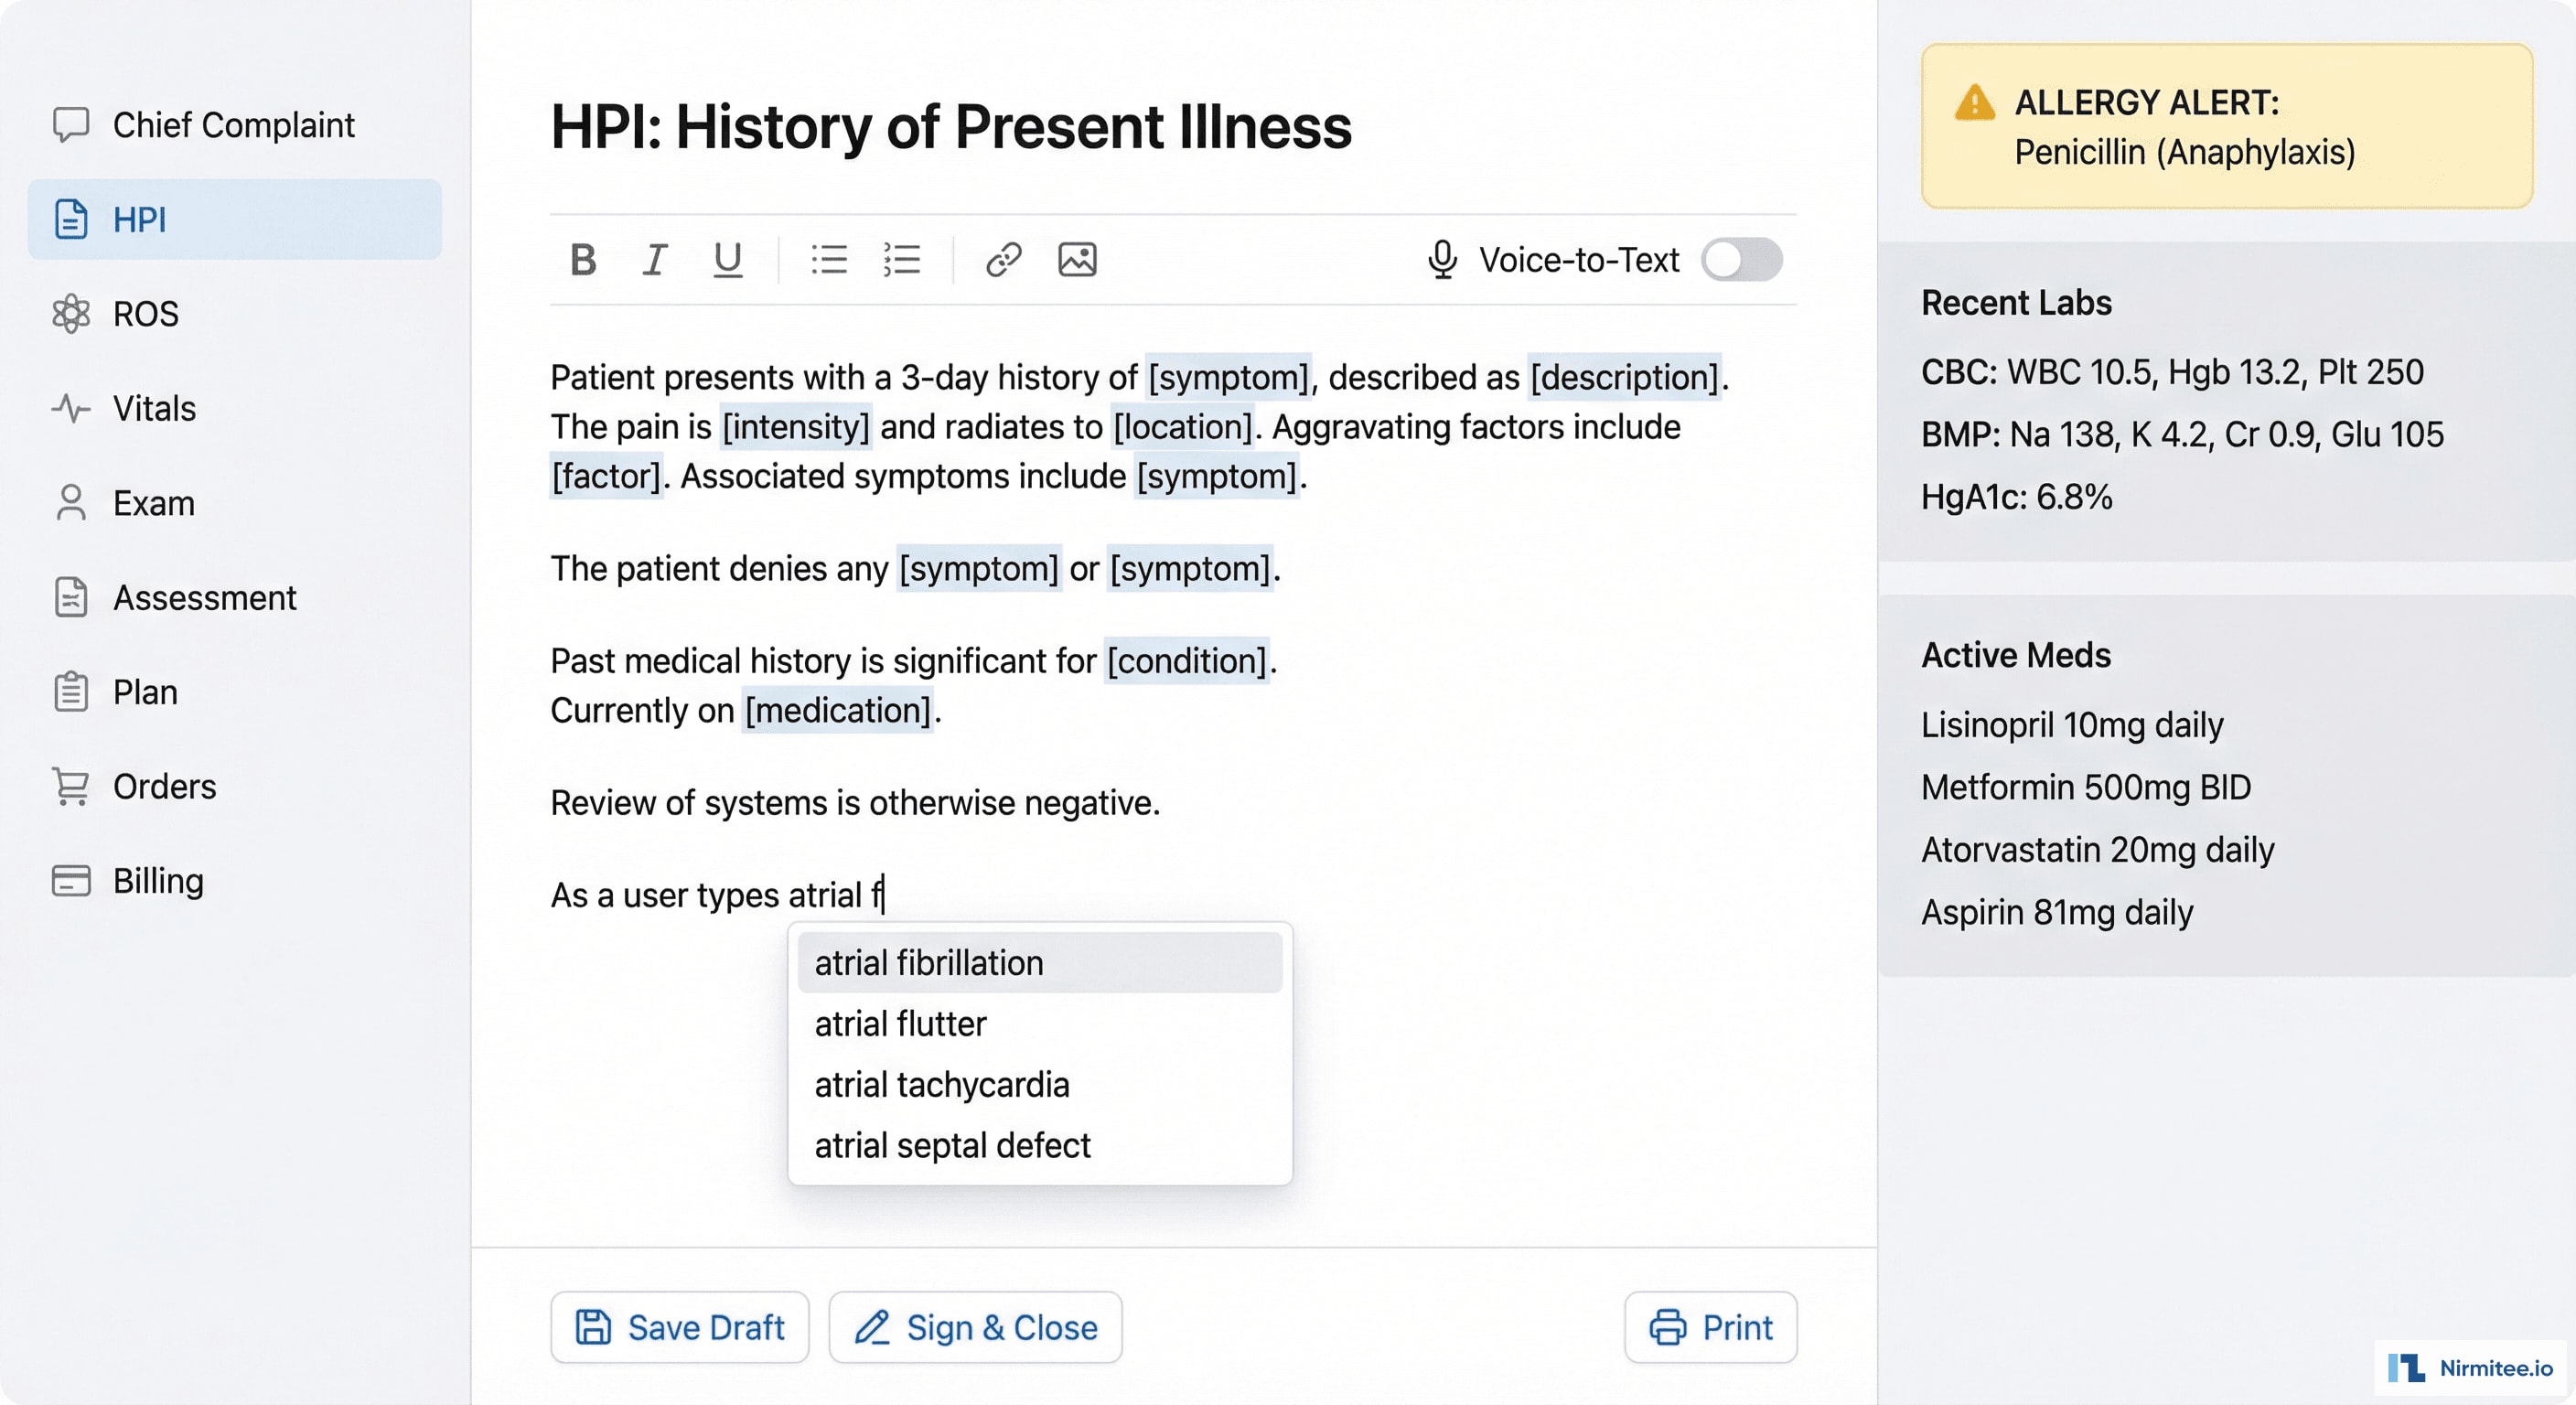Click Sign & Close
The width and height of the screenshot is (2576, 1405).
(x=974, y=1327)
